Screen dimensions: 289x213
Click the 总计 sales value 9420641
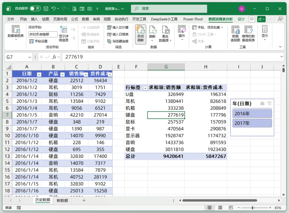coord(166,156)
